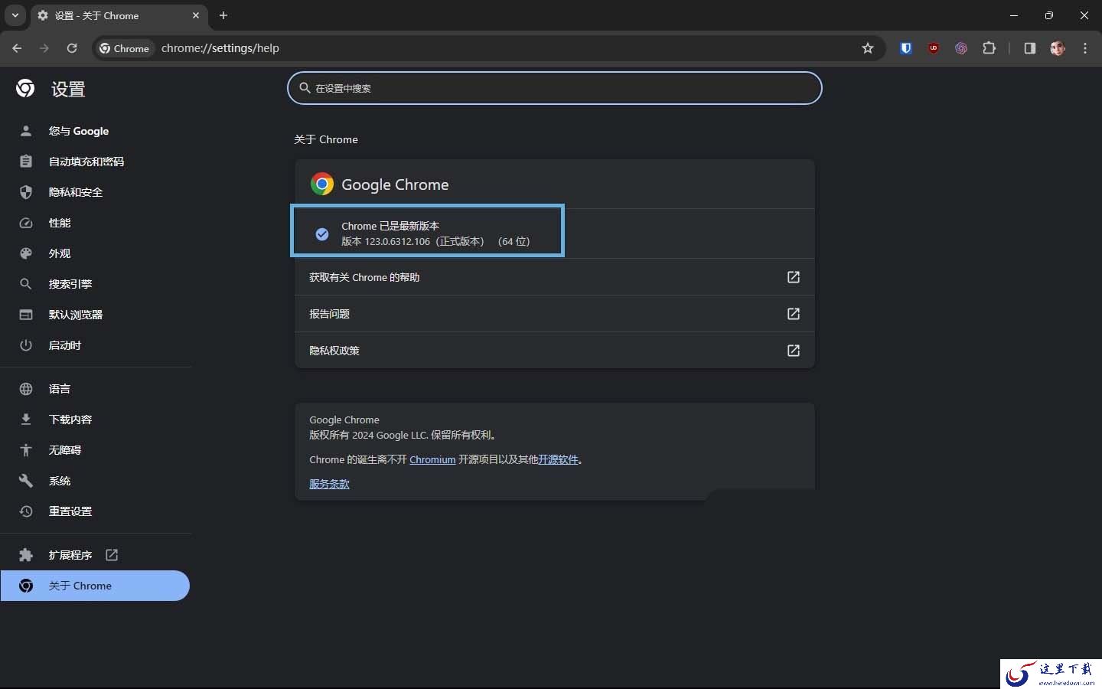The image size is (1102, 689).
Task: Minimize the Chrome window
Action: tap(1014, 15)
